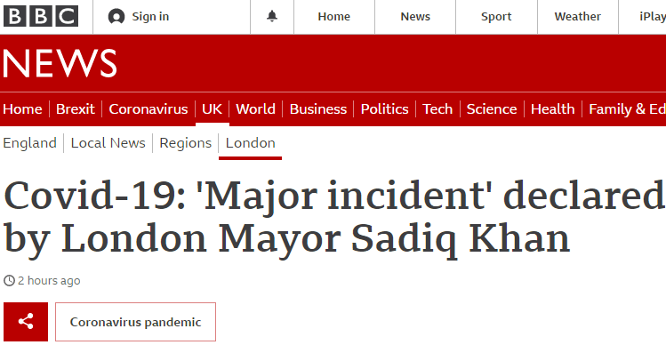Open the Business news tab
Screen dimensions: 666x345
pos(317,109)
